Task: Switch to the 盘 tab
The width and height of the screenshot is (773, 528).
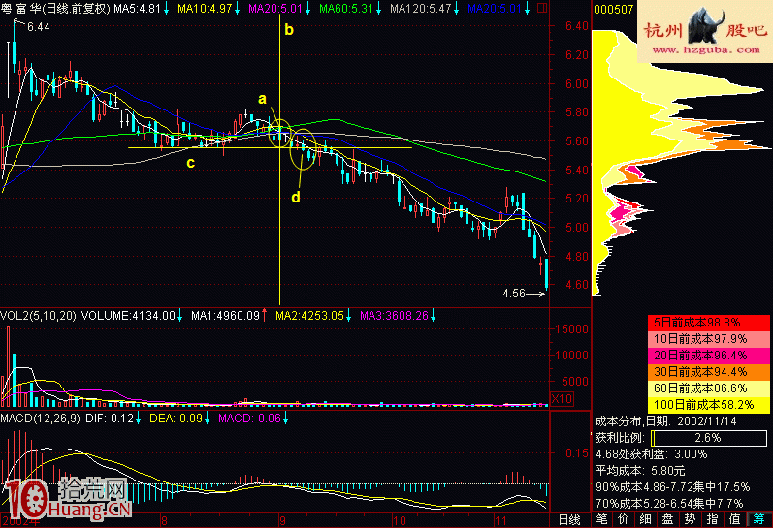Action: (670, 519)
